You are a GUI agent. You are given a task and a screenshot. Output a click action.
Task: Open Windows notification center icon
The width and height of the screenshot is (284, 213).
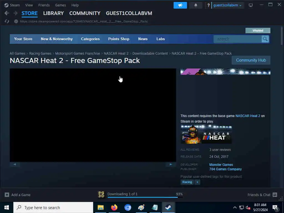click(275, 208)
